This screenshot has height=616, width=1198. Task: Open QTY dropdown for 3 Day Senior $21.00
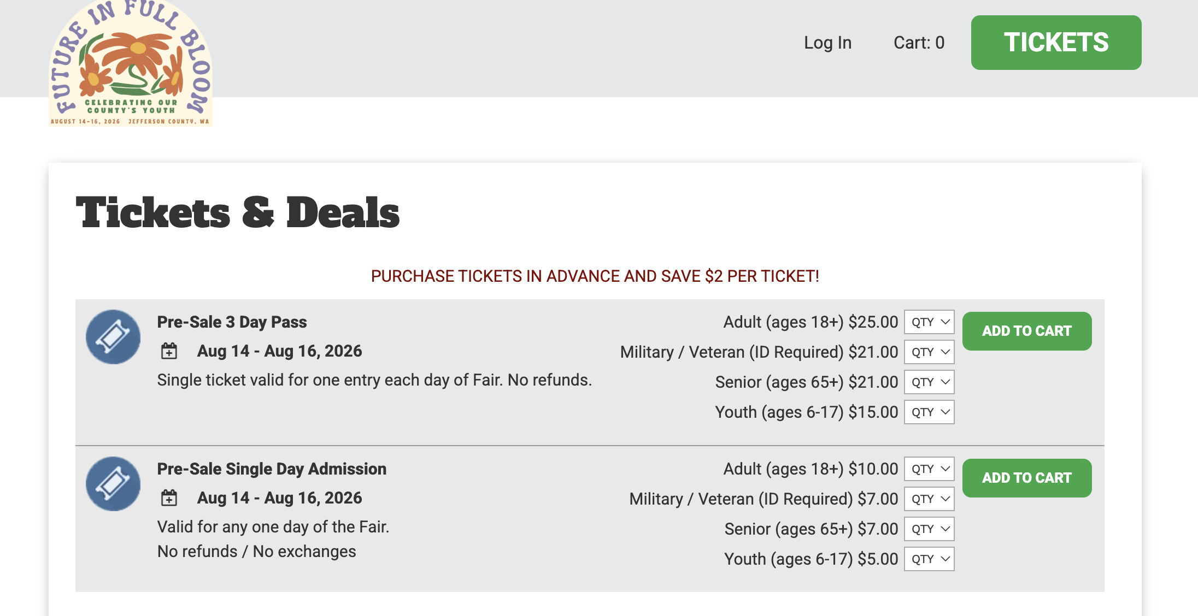tap(929, 382)
